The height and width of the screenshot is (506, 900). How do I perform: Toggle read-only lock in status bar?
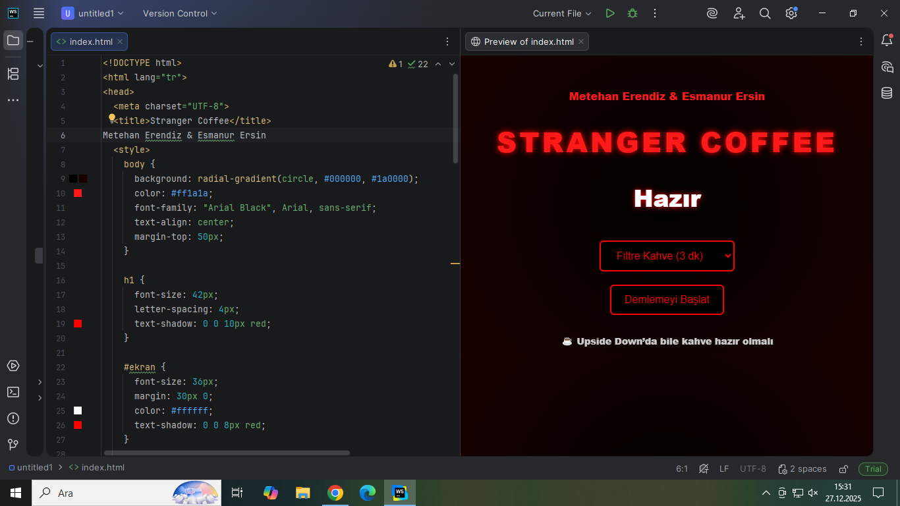tap(843, 469)
